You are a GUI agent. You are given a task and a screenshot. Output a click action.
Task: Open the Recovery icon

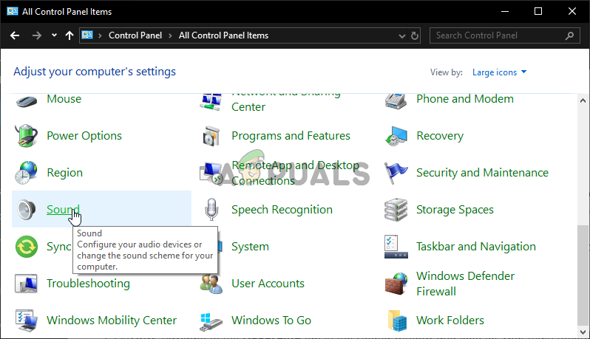396,136
